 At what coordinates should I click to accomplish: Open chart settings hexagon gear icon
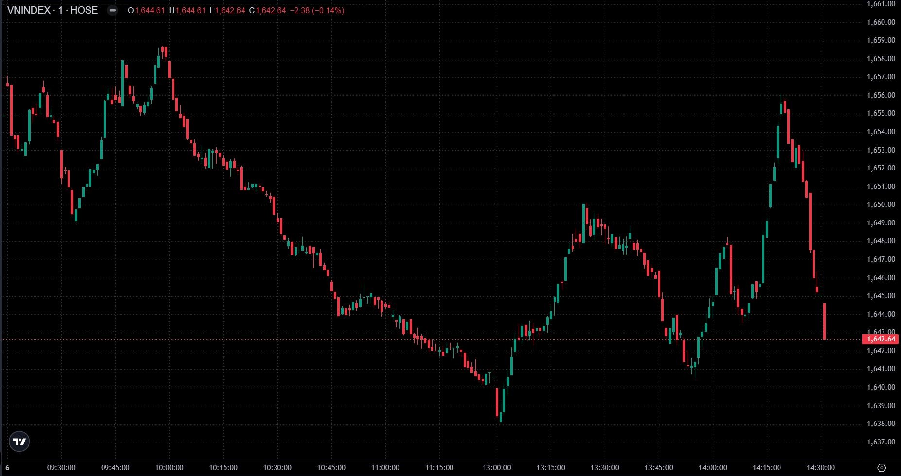coord(882,468)
